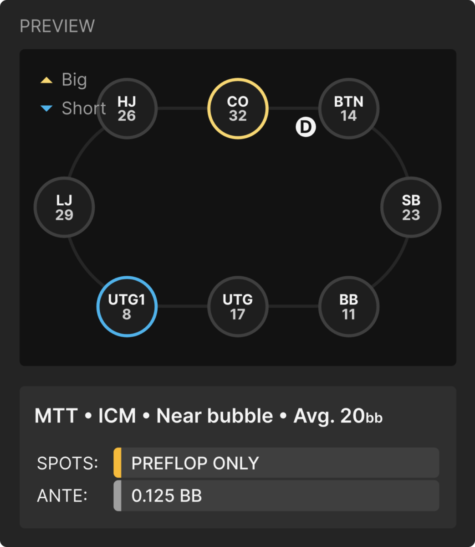This screenshot has height=547, width=475.
Task: Click the CO seat with 32 big blinds
Action: click(238, 108)
